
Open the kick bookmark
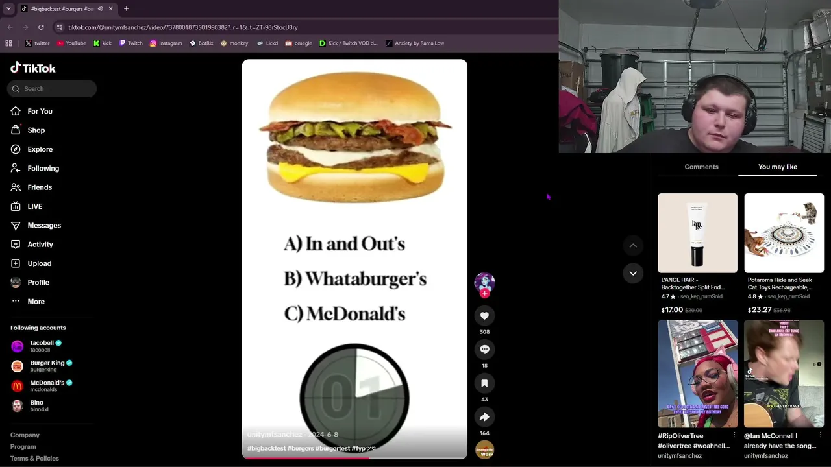(103, 43)
